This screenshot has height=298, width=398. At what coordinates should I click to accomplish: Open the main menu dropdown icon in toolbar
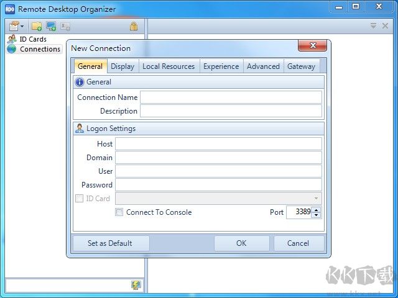click(16, 26)
